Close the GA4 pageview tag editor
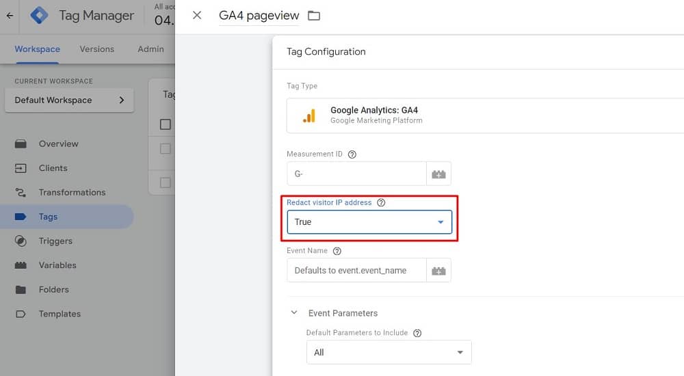The image size is (684, 376). [197, 15]
